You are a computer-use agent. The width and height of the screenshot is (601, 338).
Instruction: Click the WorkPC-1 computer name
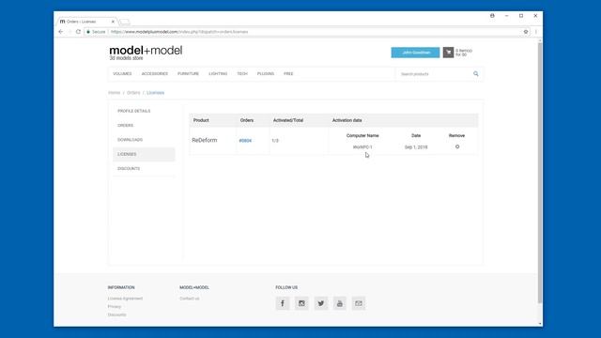[362, 147]
